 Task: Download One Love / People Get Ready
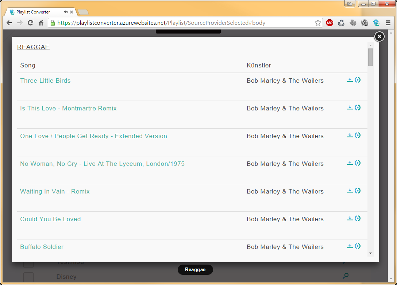(x=350, y=135)
